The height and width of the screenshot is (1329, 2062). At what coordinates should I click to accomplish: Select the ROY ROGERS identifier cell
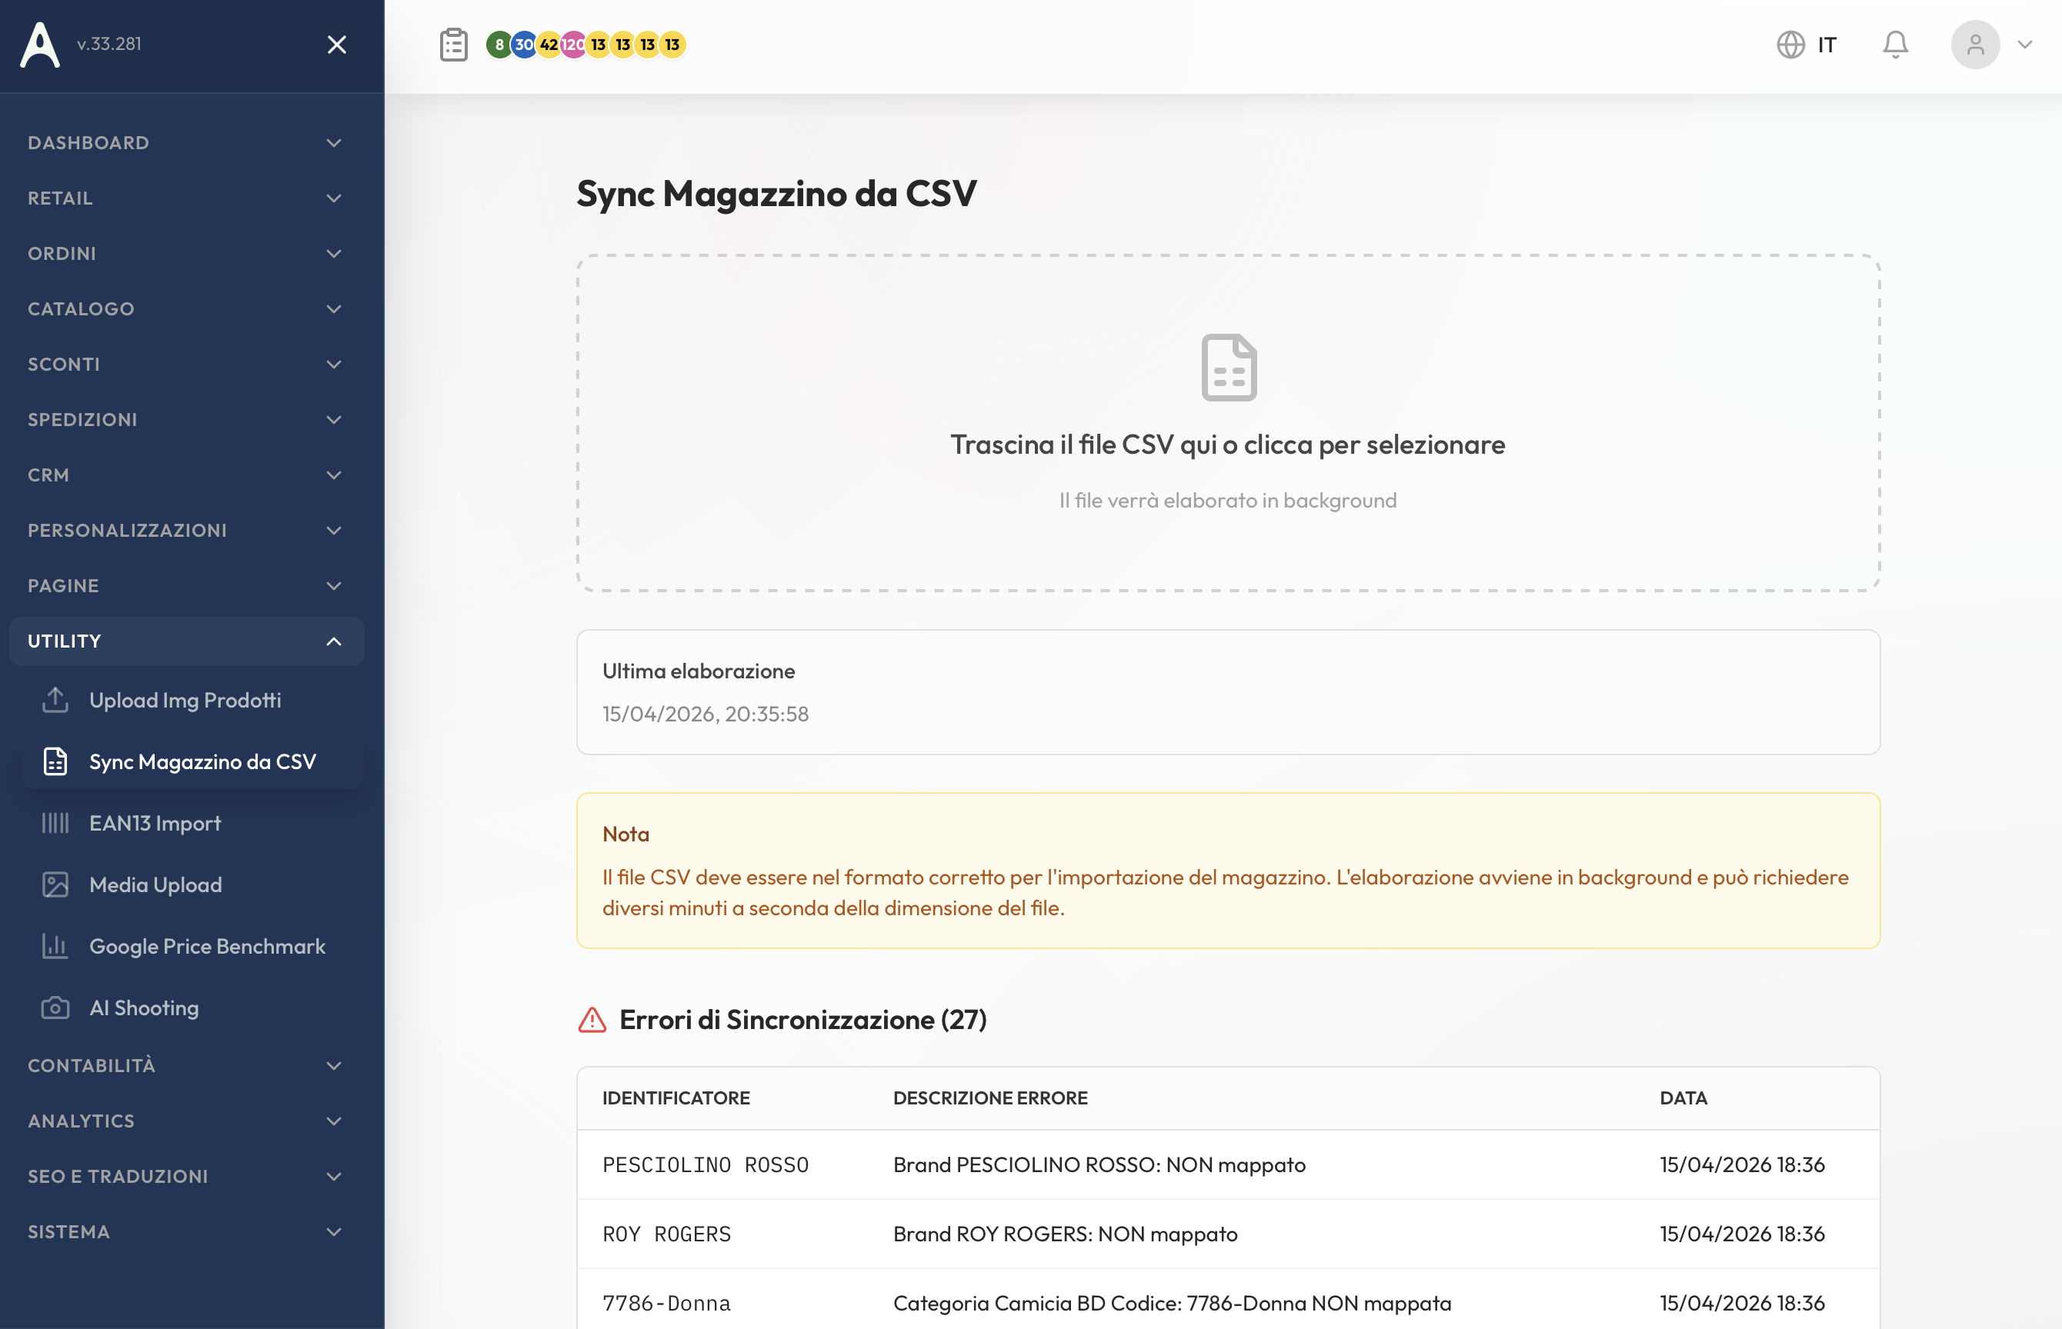(x=666, y=1234)
